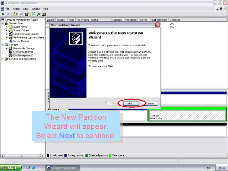Viewport: 228px width, 171px height.
Task: Click the black X Delete toolbar icon
Action: [39, 14]
